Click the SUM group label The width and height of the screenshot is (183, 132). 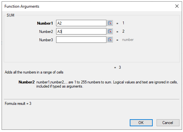tap(11, 15)
